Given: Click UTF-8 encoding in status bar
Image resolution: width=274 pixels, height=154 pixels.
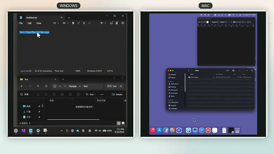Looking at the screenshot, I should [x=110, y=71].
